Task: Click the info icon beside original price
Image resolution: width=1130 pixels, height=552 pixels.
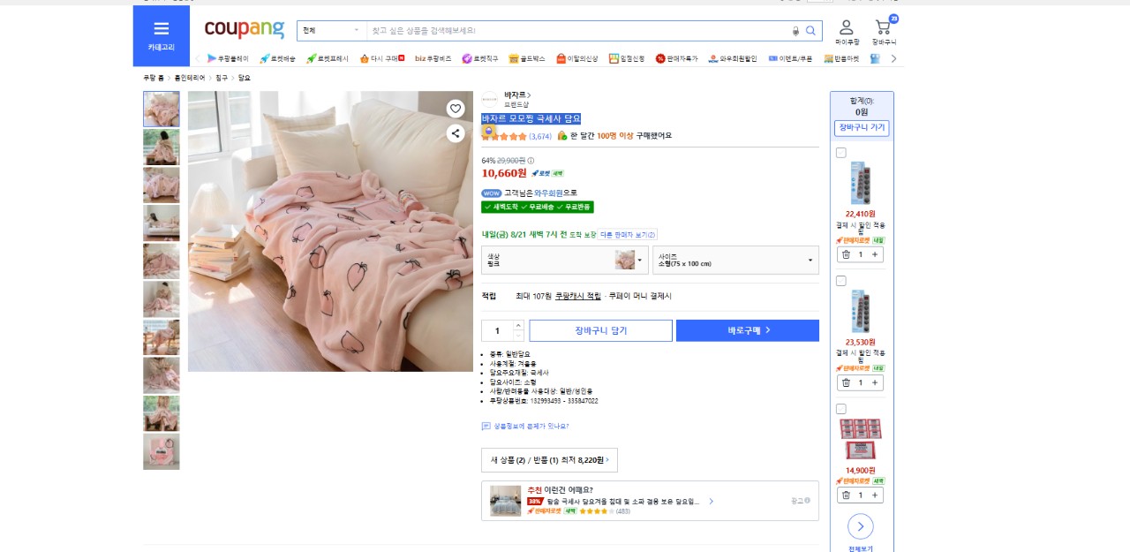Action: pos(531,161)
